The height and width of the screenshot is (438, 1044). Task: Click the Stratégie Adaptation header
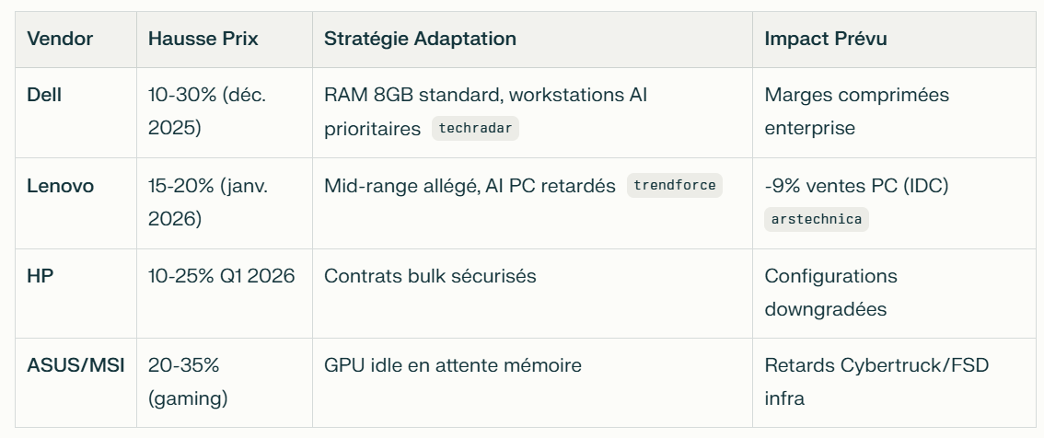pos(420,40)
